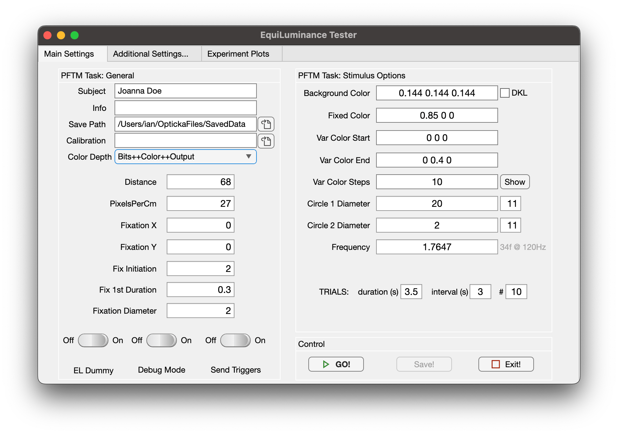Click the Show button beside Var Color Steps
The image size is (618, 434).
coord(515,182)
